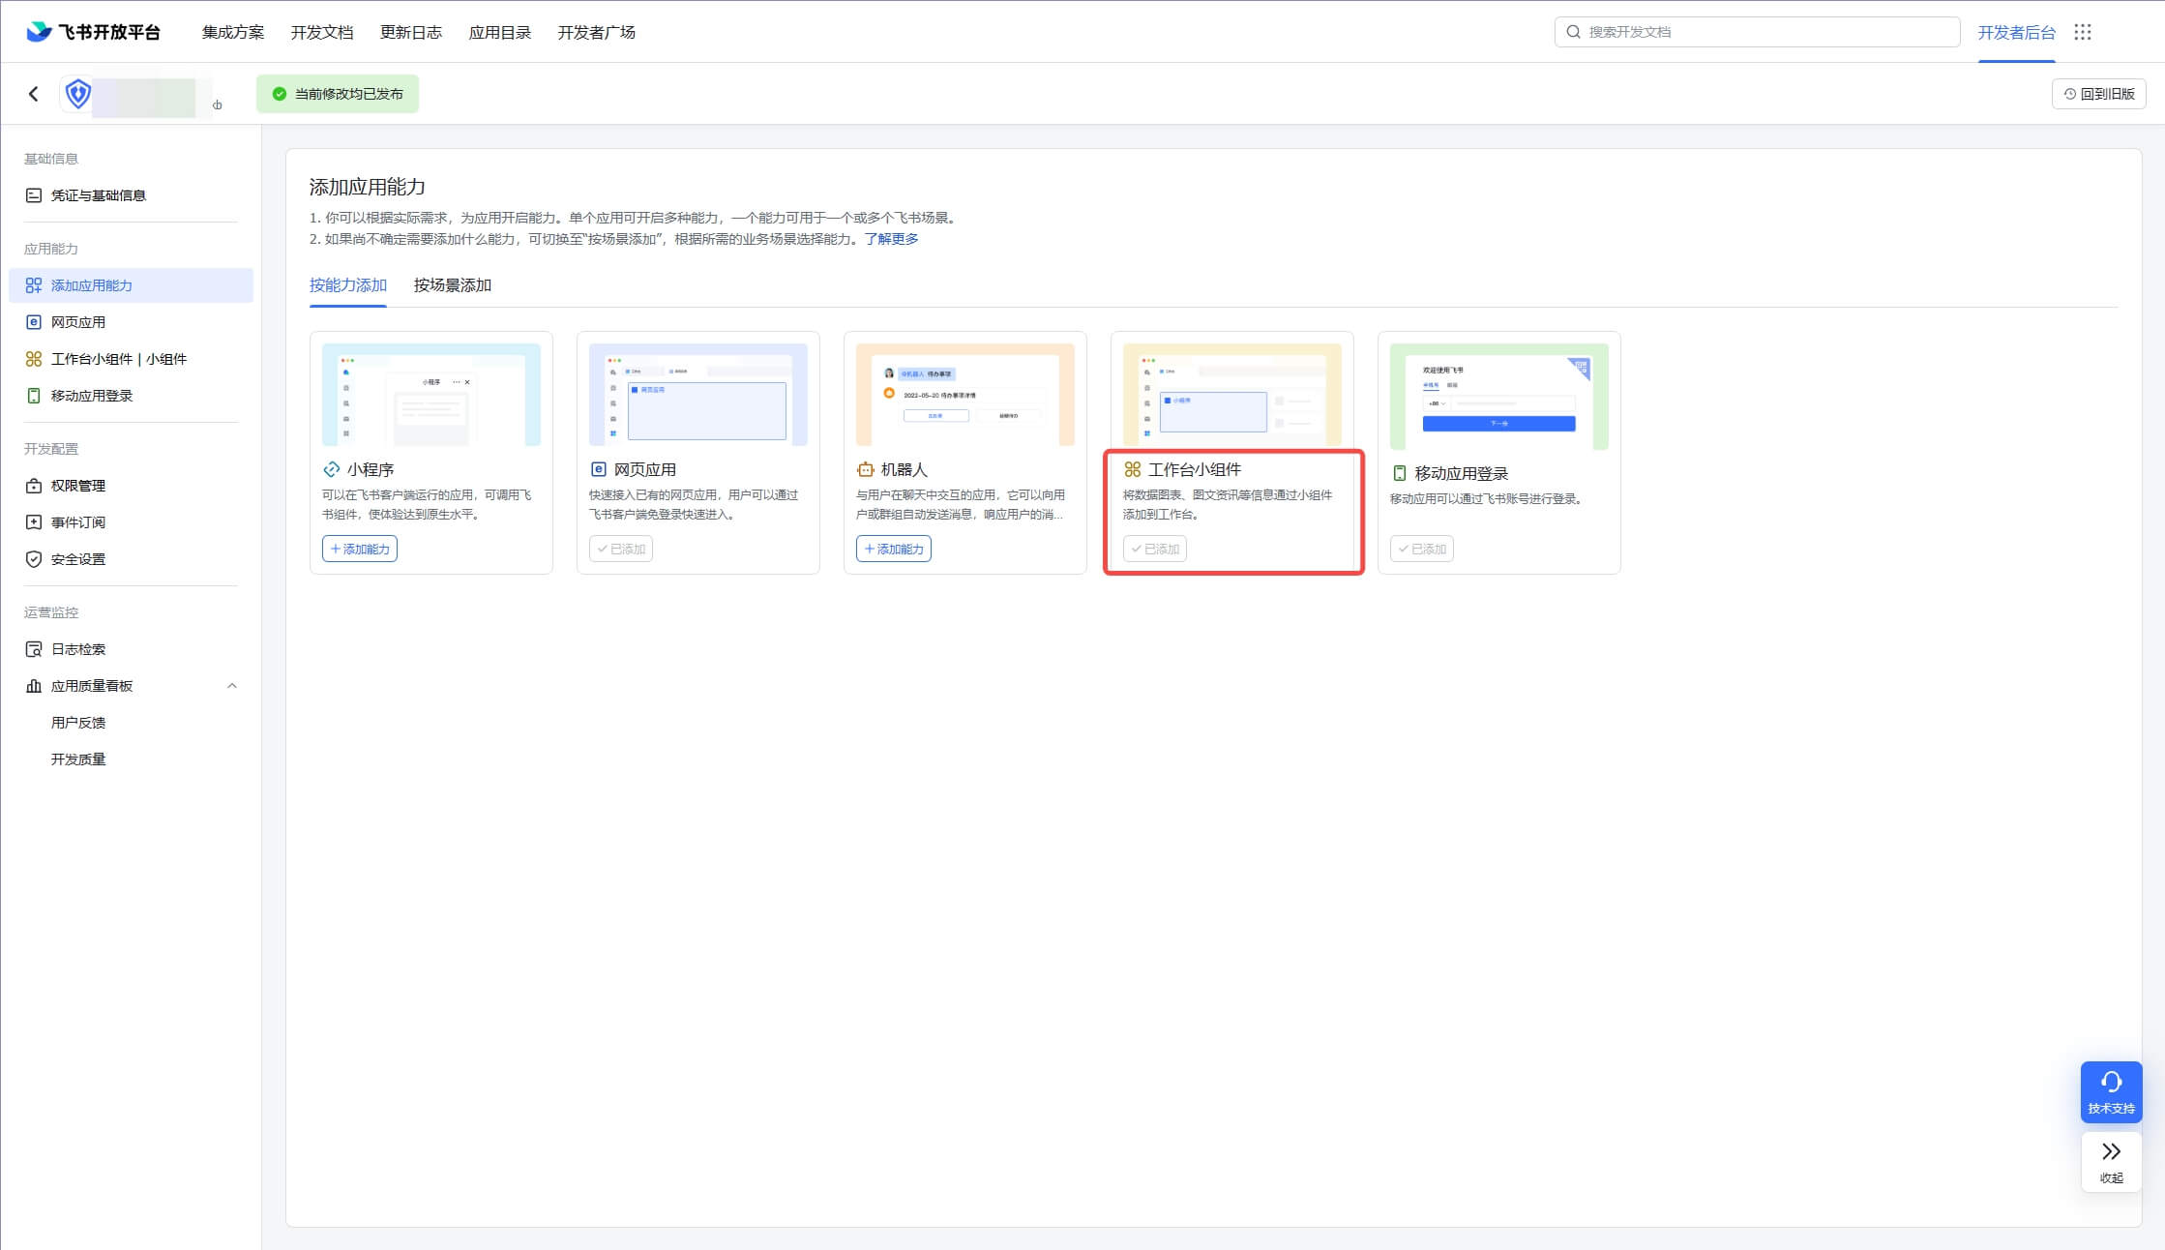Viewport: 2165px width, 1250px height.
Task: Add the 机器人 capability button
Action: pyautogui.click(x=893, y=549)
